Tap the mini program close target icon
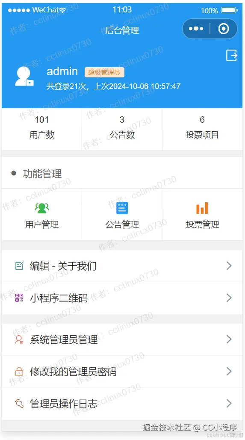 coord(224,29)
